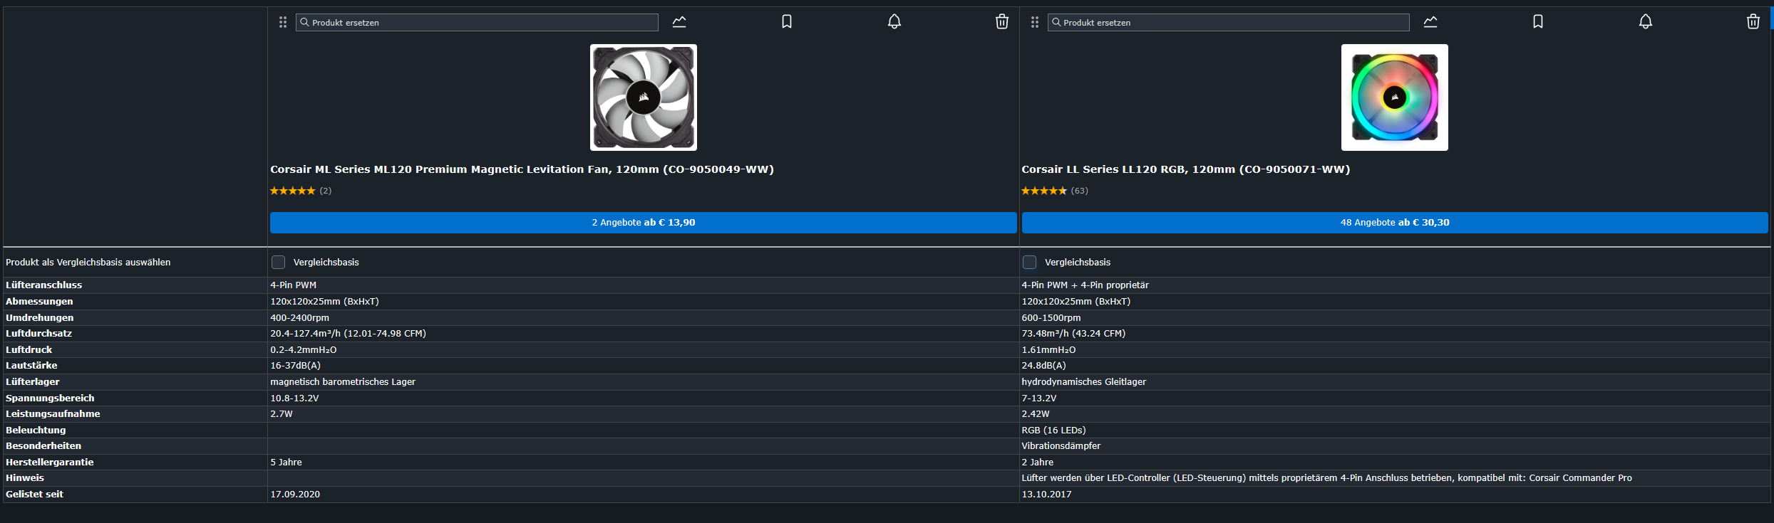1774x523 pixels.
Task: Click '4-Pin PWM + 4-Pin proprietär' cell
Action: pos(1085,285)
